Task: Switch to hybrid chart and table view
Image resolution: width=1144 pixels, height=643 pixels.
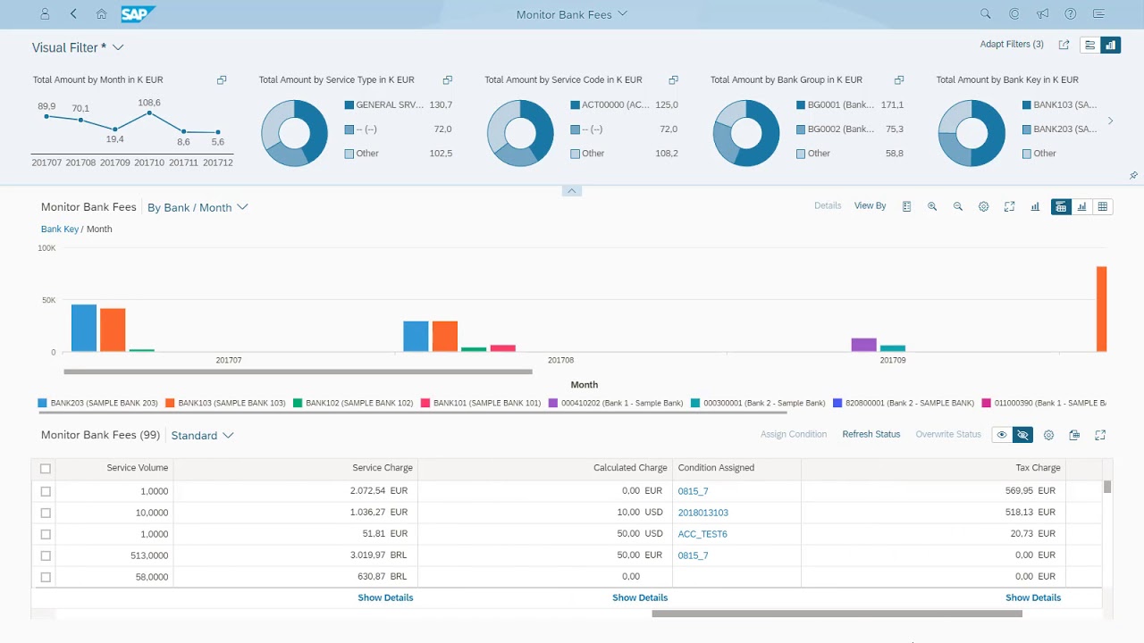Action: coord(1061,206)
